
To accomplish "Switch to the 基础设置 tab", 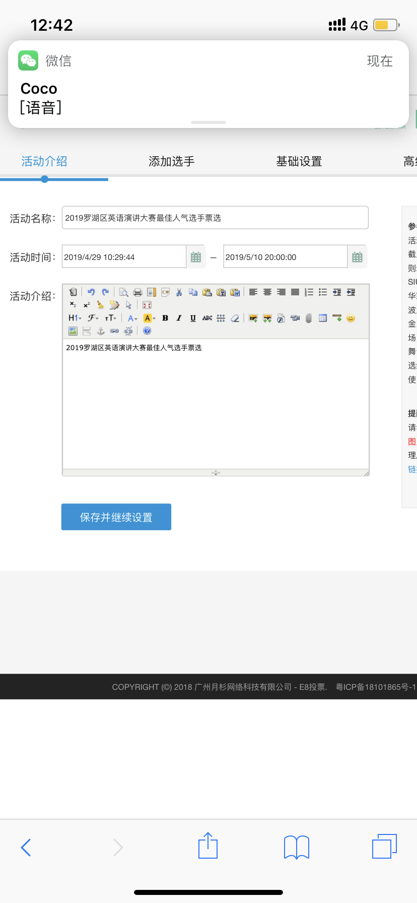I will [299, 161].
